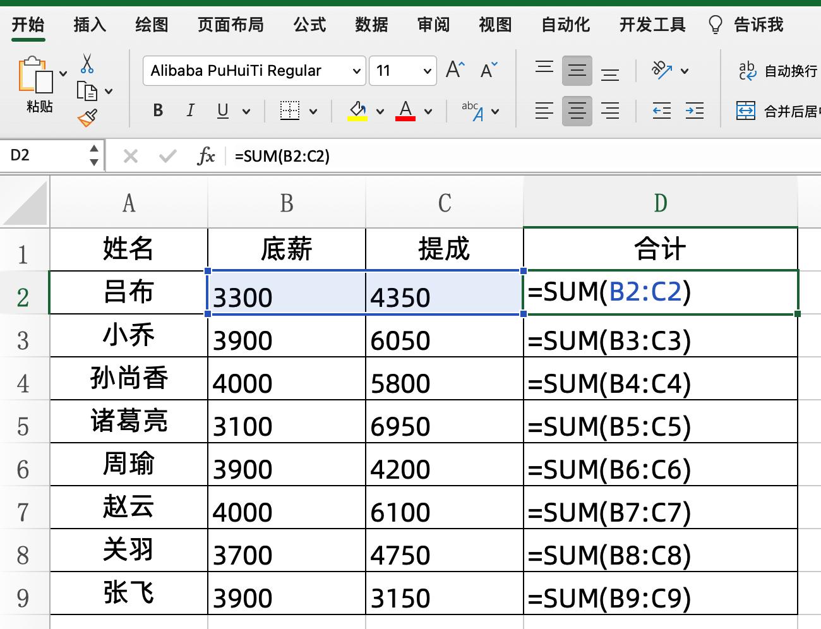Image resolution: width=821 pixels, height=629 pixels.
Task: Toggle underline formatting
Action: (222, 111)
